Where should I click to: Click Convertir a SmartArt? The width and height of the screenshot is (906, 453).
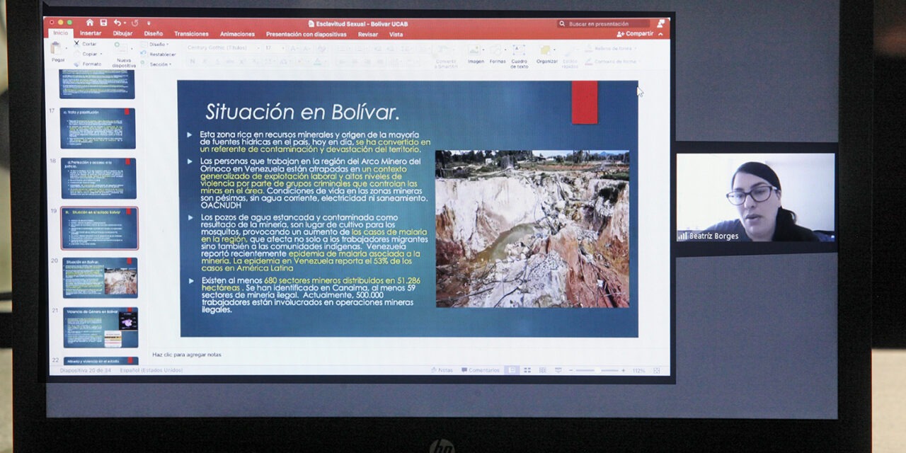pos(446,56)
